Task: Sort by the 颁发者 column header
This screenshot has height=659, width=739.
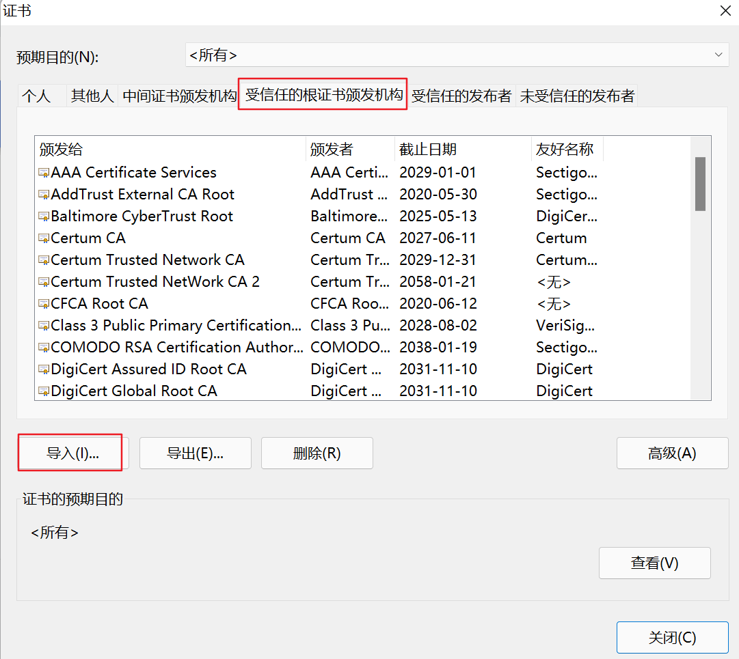Action: pyautogui.click(x=350, y=150)
